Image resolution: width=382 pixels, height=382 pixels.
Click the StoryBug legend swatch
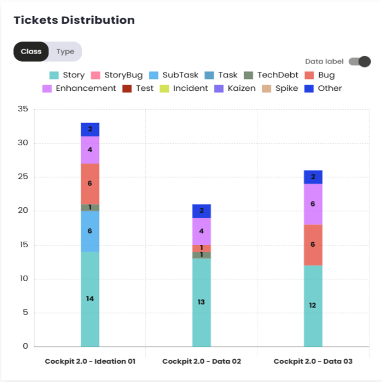point(95,75)
